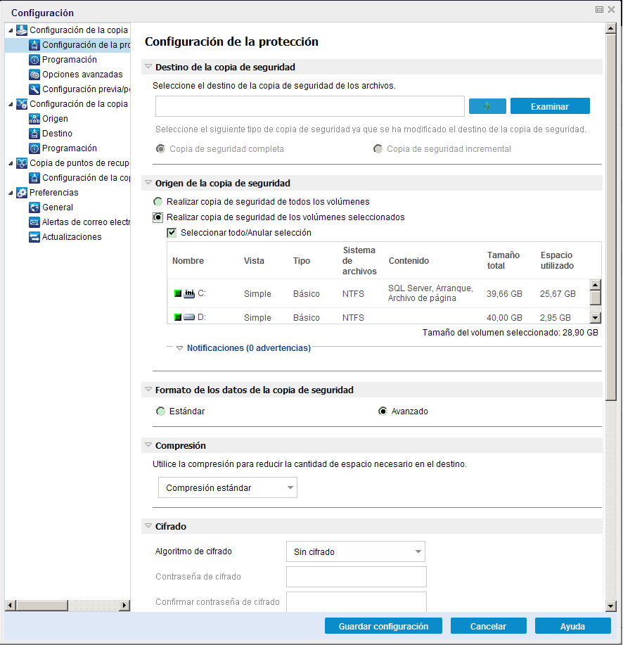Choose Avanzado data format radio

(383, 411)
